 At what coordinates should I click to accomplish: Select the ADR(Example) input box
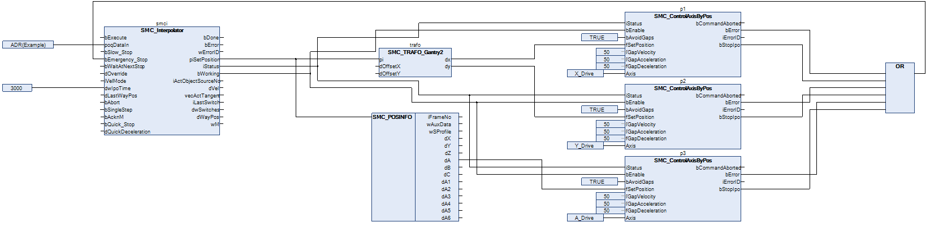click(28, 45)
